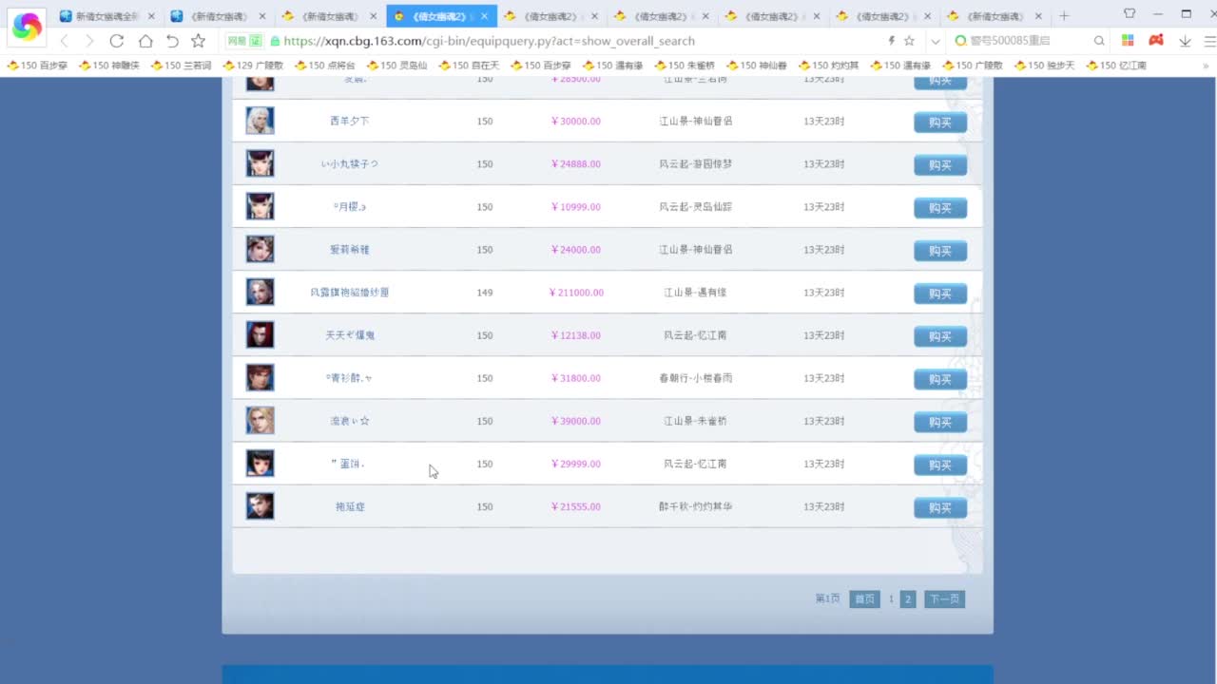Click the downloads arrow icon in toolbar
Screen dimensions: 1217x684
click(1185, 41)
